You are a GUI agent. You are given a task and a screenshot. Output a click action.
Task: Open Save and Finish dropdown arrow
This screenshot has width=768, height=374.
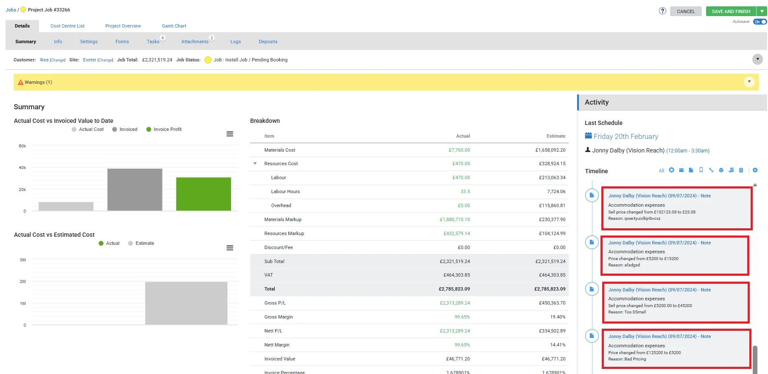coord(762,11)
